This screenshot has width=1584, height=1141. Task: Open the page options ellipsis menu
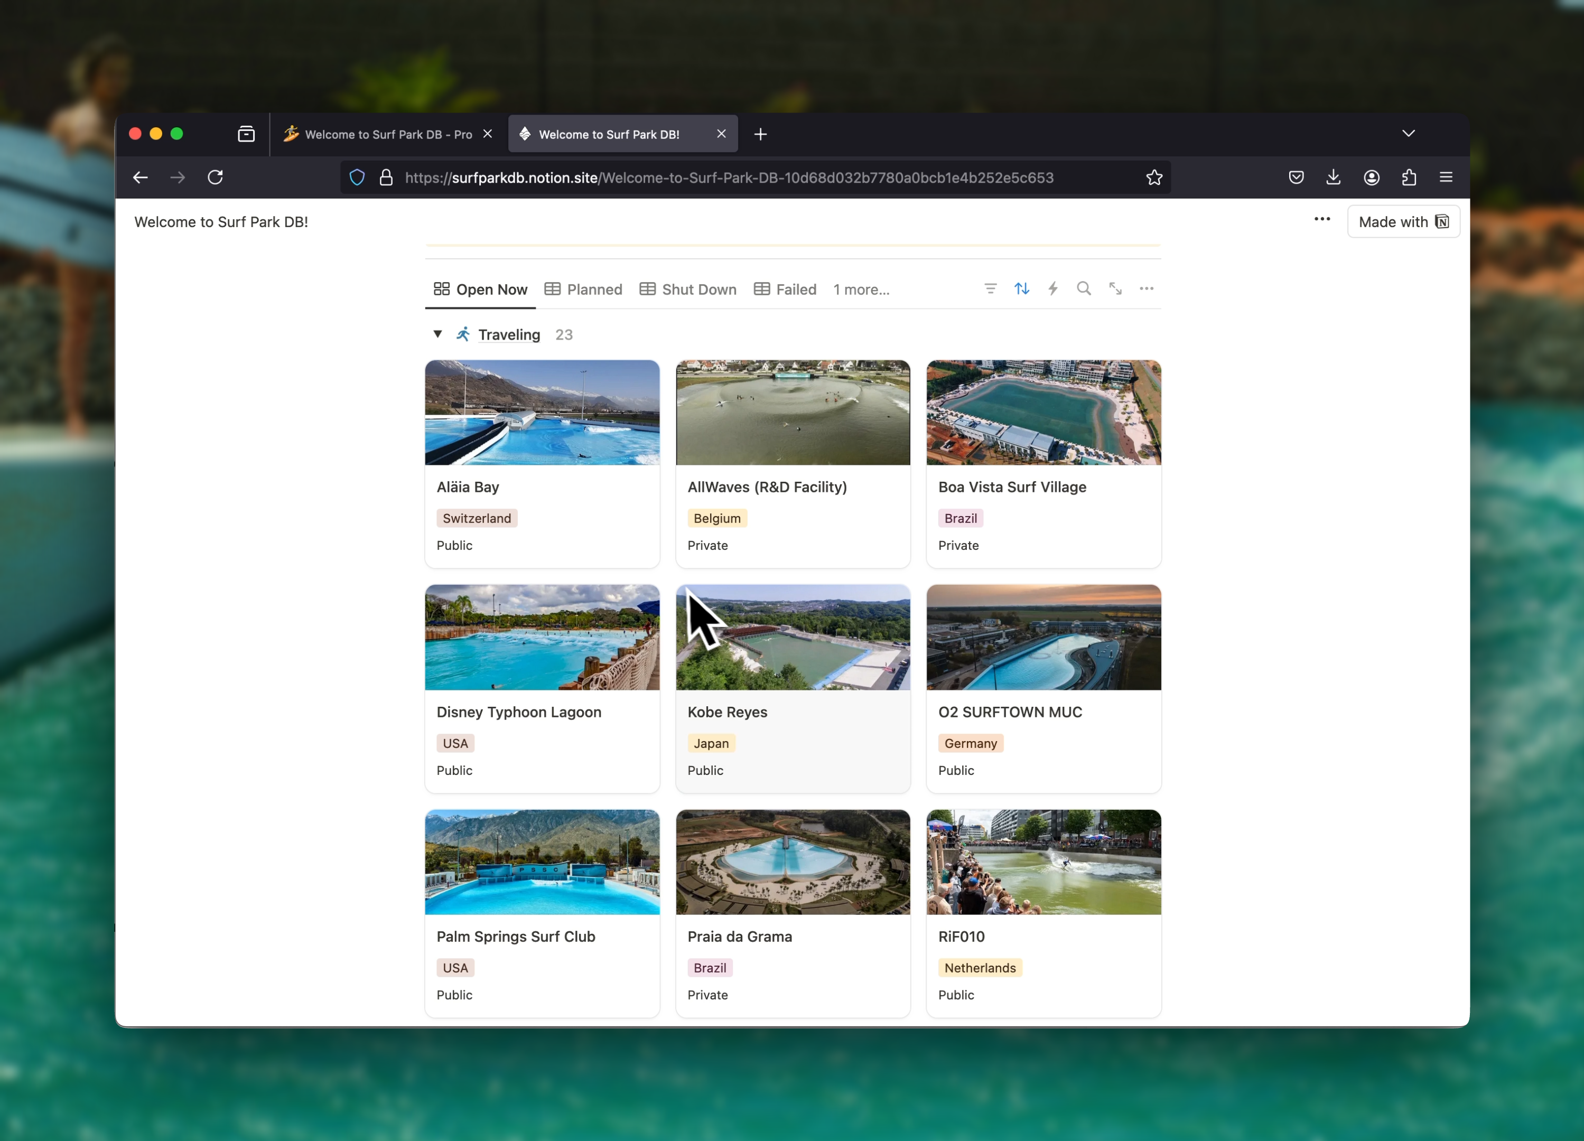point(1322,219)
